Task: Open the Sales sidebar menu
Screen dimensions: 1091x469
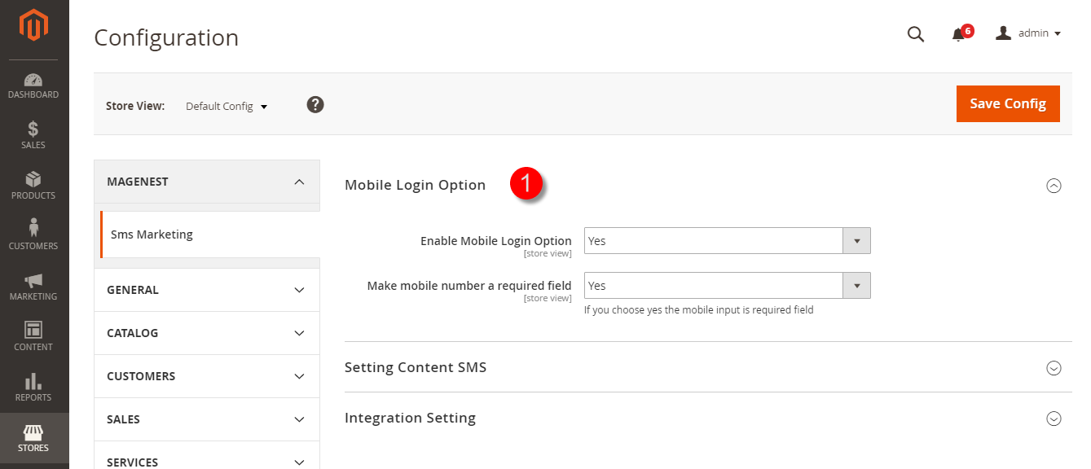Action: click(33, 135)
